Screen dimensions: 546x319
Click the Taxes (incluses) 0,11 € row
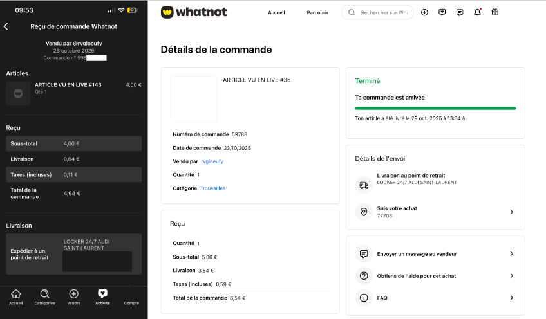point(74,175)
